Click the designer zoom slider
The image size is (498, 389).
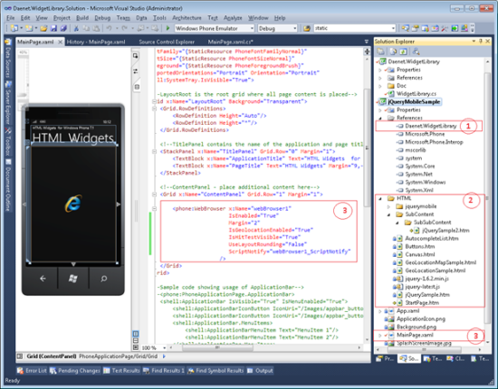(23, 95)
